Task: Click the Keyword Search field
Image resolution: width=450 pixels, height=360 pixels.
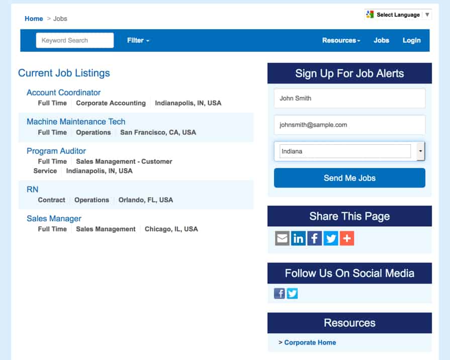Action: coord(75,40)
